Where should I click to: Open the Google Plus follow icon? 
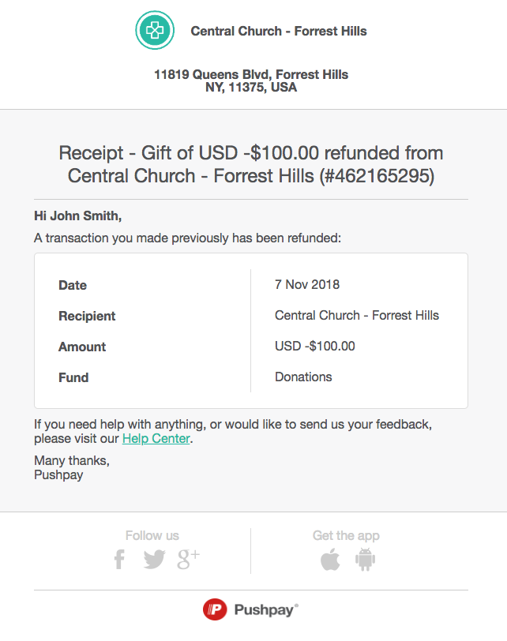[x=188, y=559]
